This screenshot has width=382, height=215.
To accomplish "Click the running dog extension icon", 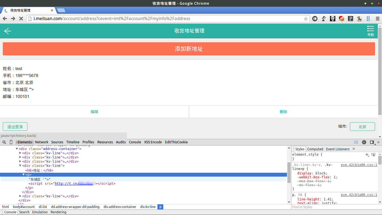I will [359, 19].
